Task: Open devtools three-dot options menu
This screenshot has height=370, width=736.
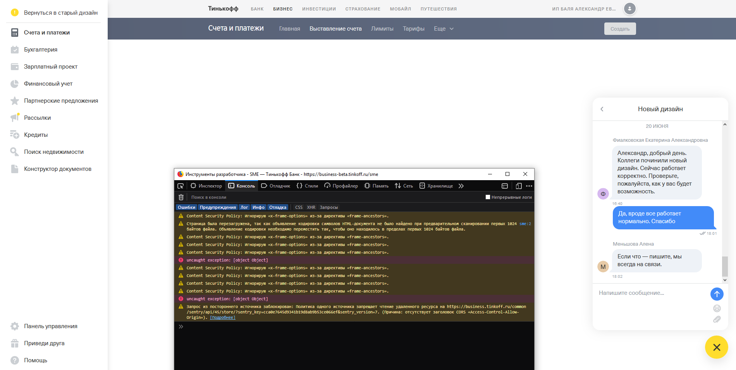Action: (529, 186)
